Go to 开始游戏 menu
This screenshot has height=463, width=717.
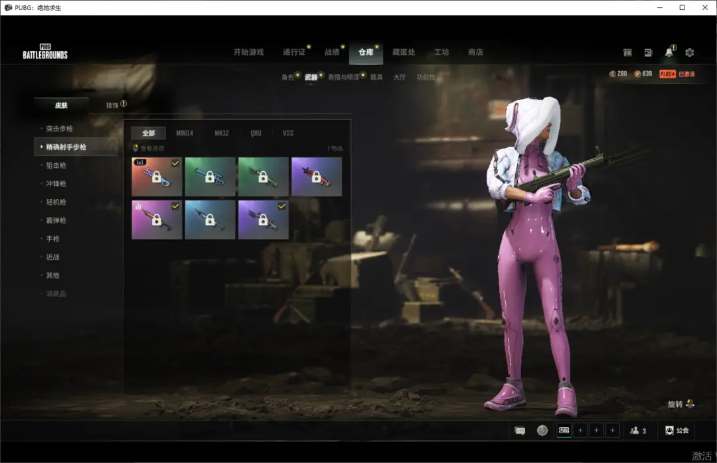click(249, 52)
